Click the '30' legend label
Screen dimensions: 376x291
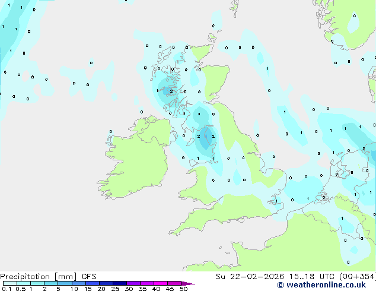pos(129,289)
